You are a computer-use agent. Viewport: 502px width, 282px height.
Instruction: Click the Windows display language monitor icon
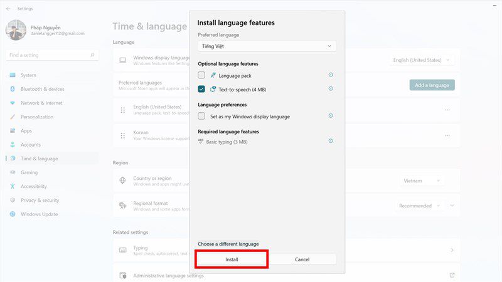coord(122,60)
